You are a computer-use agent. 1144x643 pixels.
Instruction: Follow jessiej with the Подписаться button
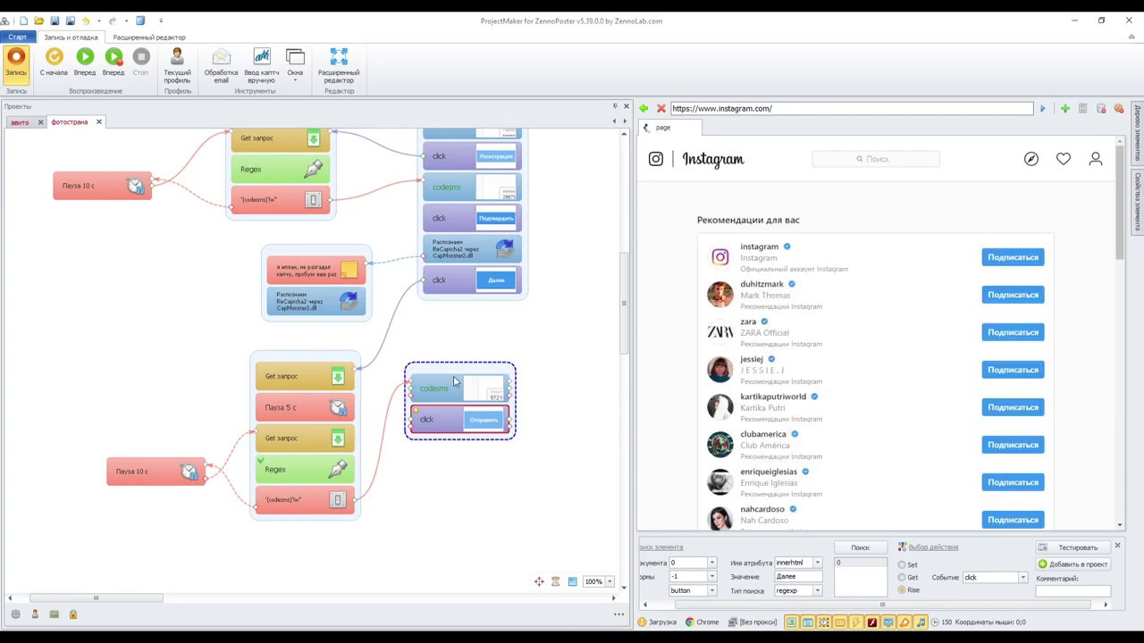click(1013, 370)
